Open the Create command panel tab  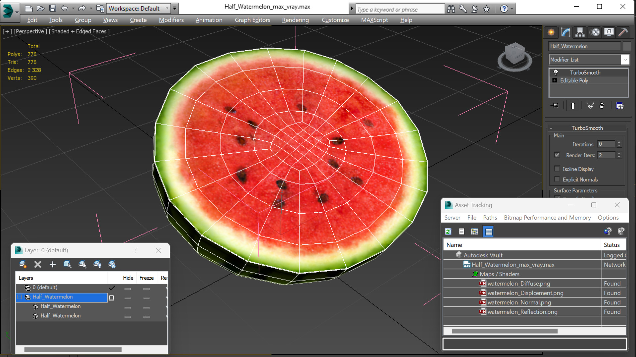(x=551, y=32)
